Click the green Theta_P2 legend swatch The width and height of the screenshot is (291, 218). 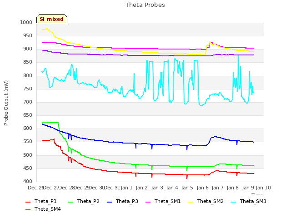pyautogui.click(x=71, y=202)
